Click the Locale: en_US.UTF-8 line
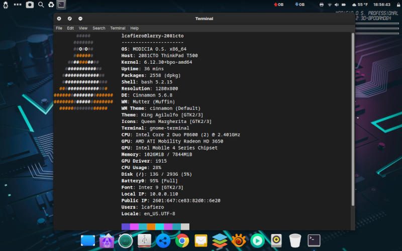This screenshot has height=251, width=402. [x=148, y=214]
